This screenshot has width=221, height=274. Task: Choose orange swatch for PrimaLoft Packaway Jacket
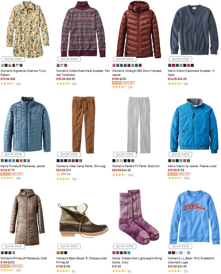(x=21, y=161)
